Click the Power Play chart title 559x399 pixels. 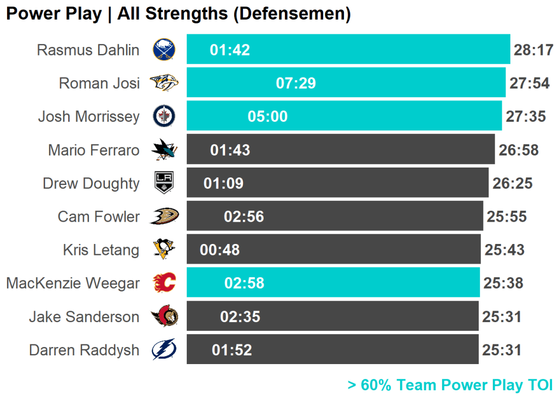pyautogui.click(x=178, y=14)
